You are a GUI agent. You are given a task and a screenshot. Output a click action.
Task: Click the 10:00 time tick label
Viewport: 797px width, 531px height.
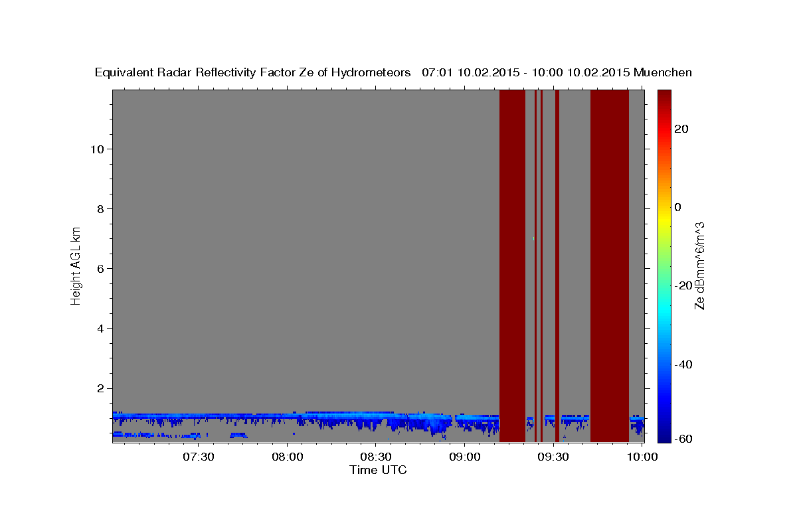(642, 457)
